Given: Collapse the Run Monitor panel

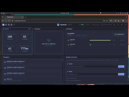Looking at the screenshot, I should point(125,29).
